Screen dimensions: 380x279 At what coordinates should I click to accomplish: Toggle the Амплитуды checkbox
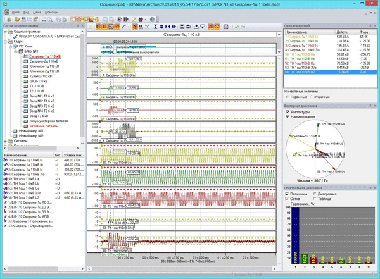288,111
